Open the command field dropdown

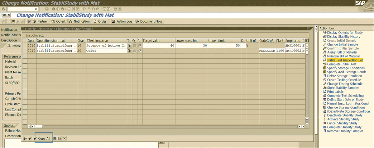pyautogui.click(x=36, y=9)
